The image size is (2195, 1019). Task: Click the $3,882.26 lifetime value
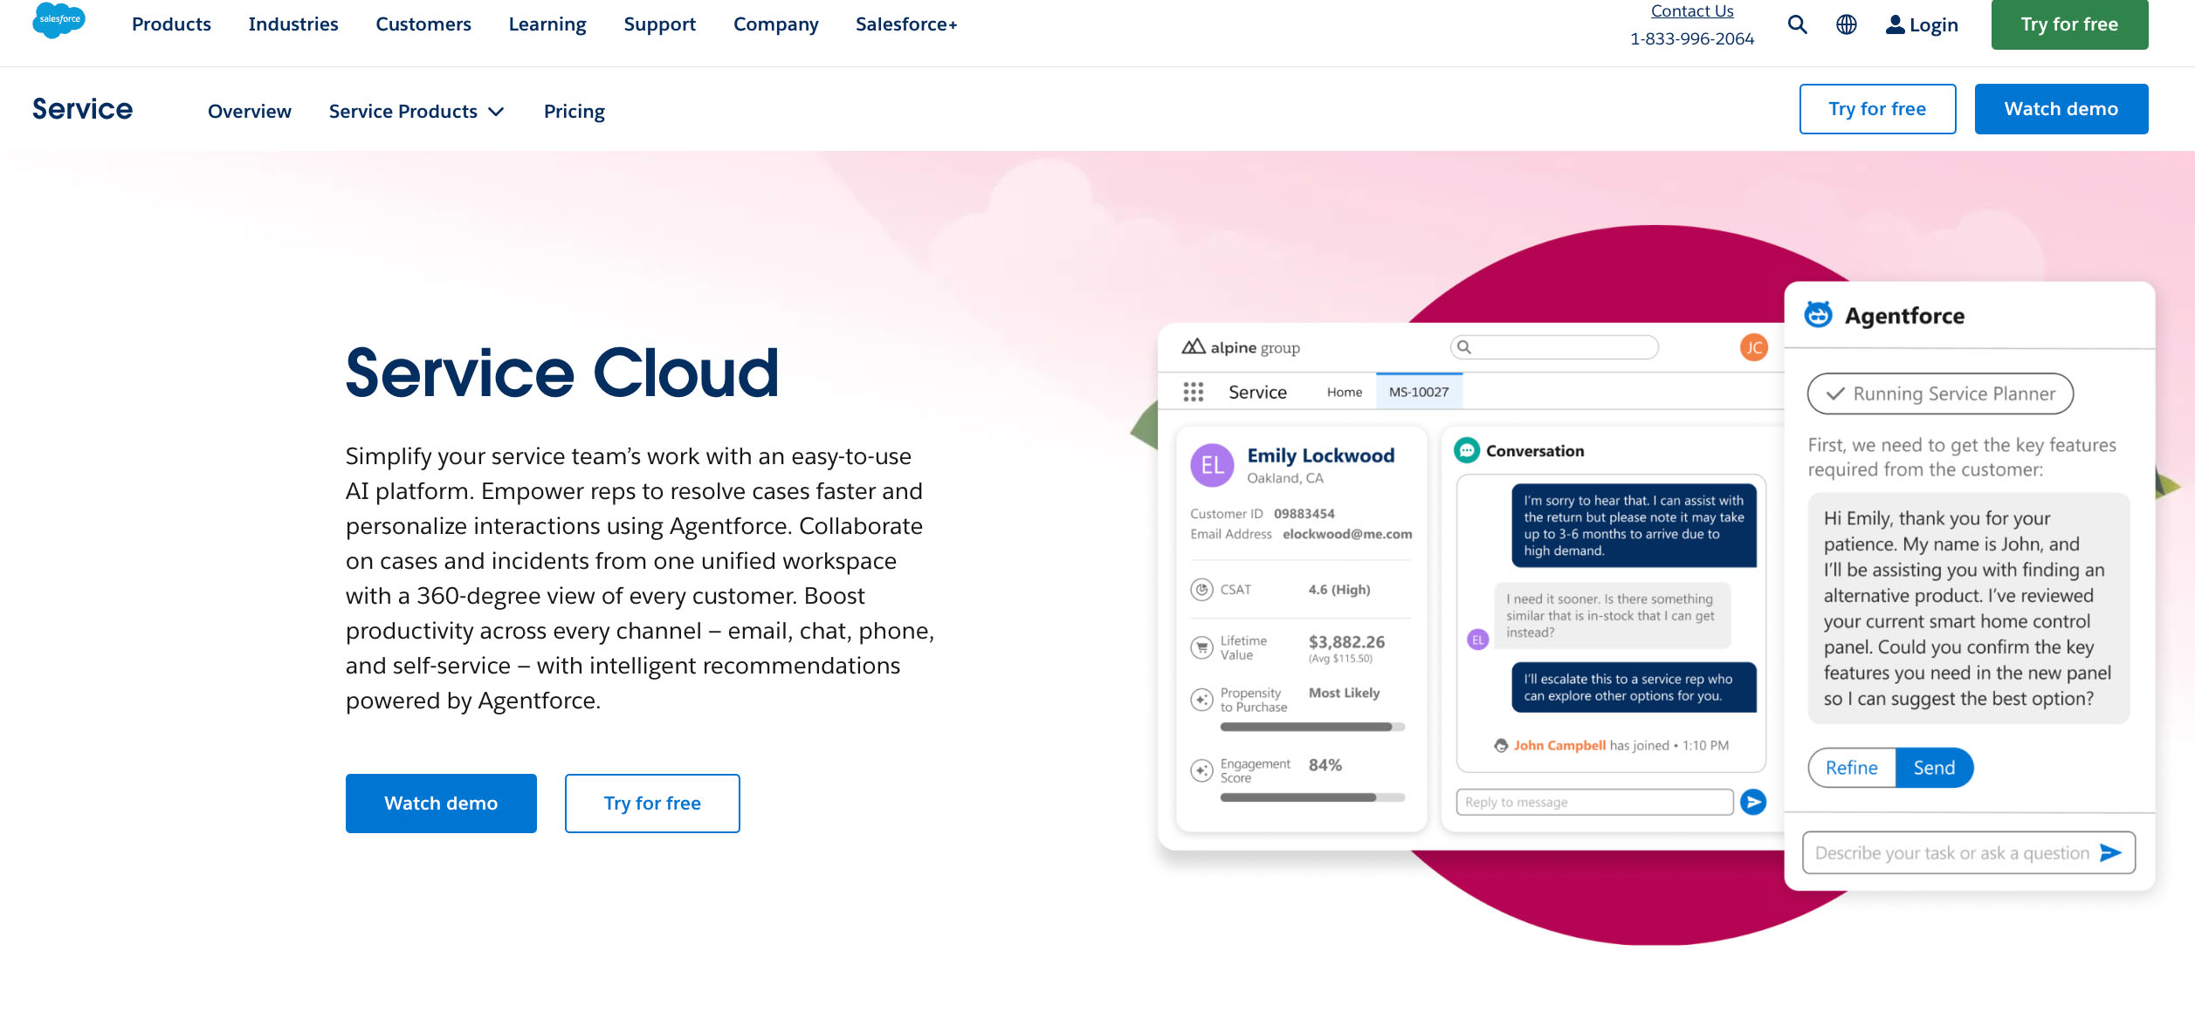tap(1346, 642)
